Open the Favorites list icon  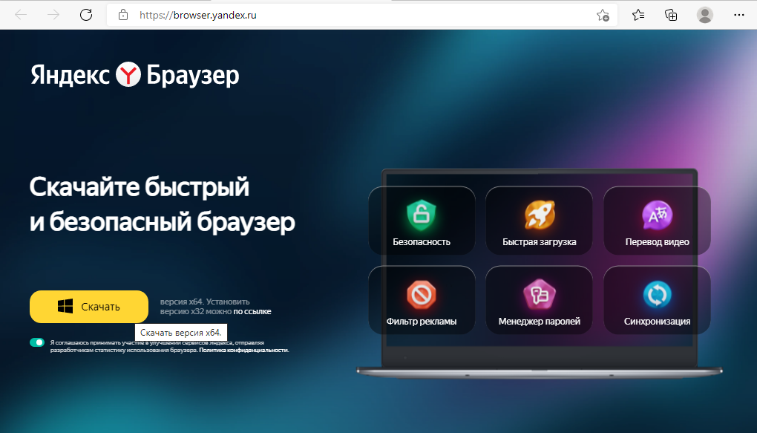pyautogui.click(x=638, y=15)
